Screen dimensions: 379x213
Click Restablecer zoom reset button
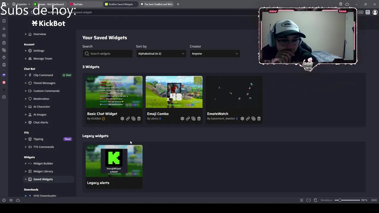pyautogui.click(x=327, y=200)
